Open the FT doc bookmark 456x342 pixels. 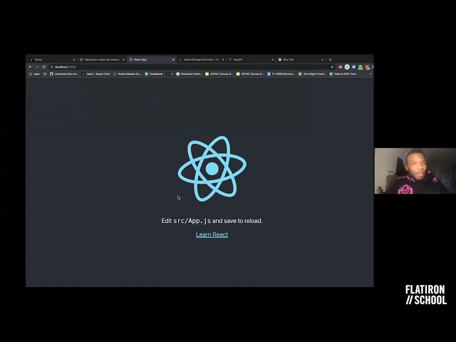281,74
